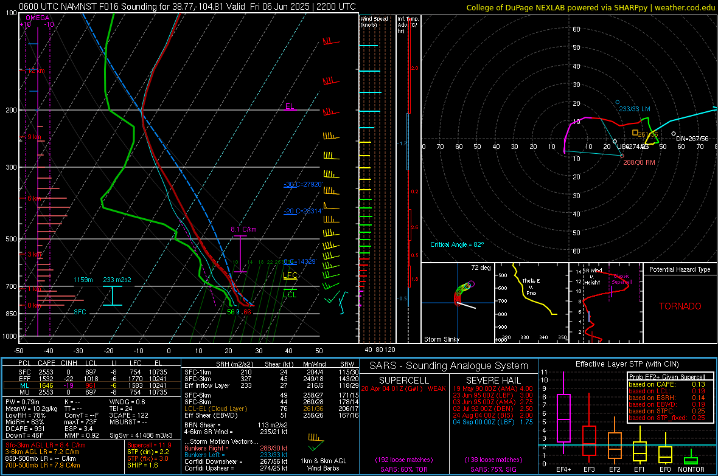Click the SR Wind v. Height plot label
This screenshot has height=476, width=718.
coord(593,277)
